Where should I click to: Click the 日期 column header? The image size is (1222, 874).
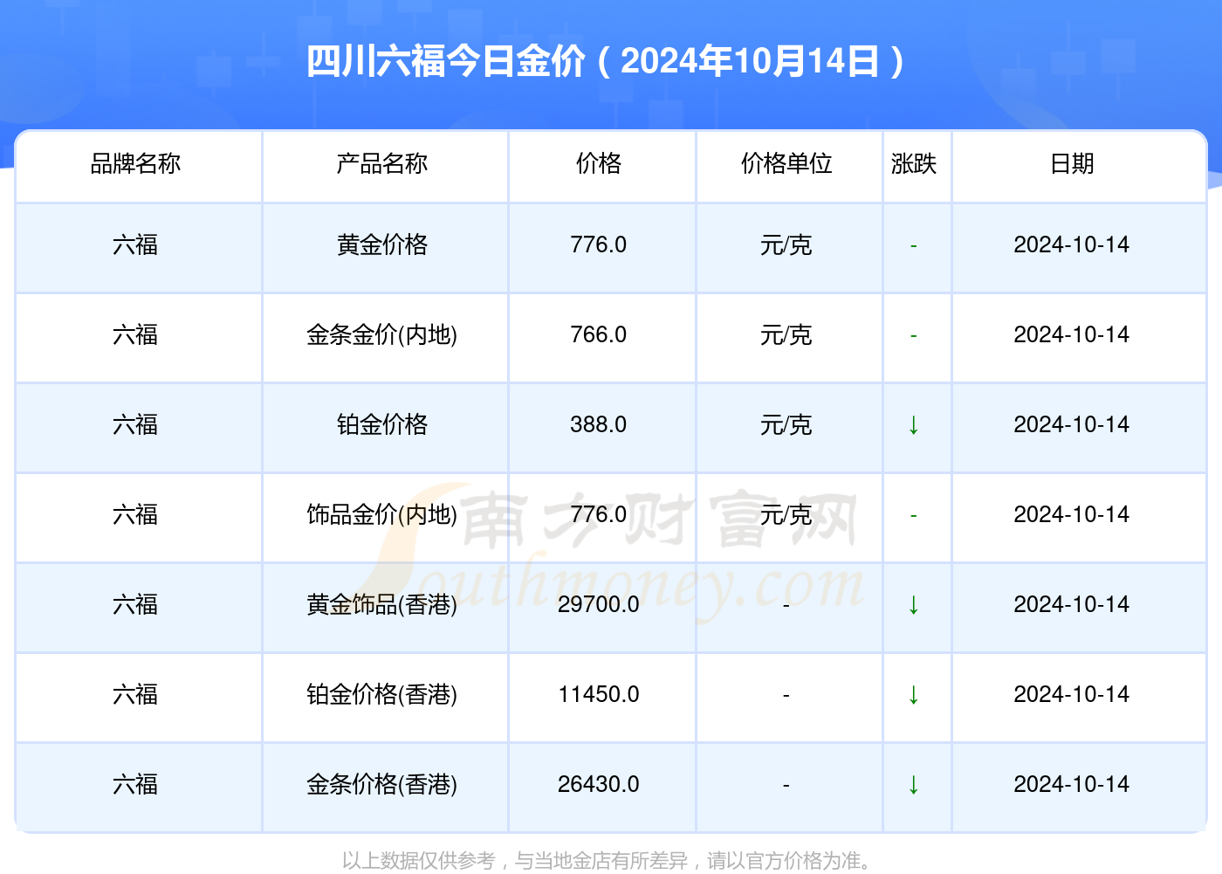1072,163
